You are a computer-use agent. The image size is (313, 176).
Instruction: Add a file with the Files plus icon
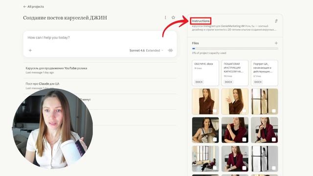click(x=276, y=43)
